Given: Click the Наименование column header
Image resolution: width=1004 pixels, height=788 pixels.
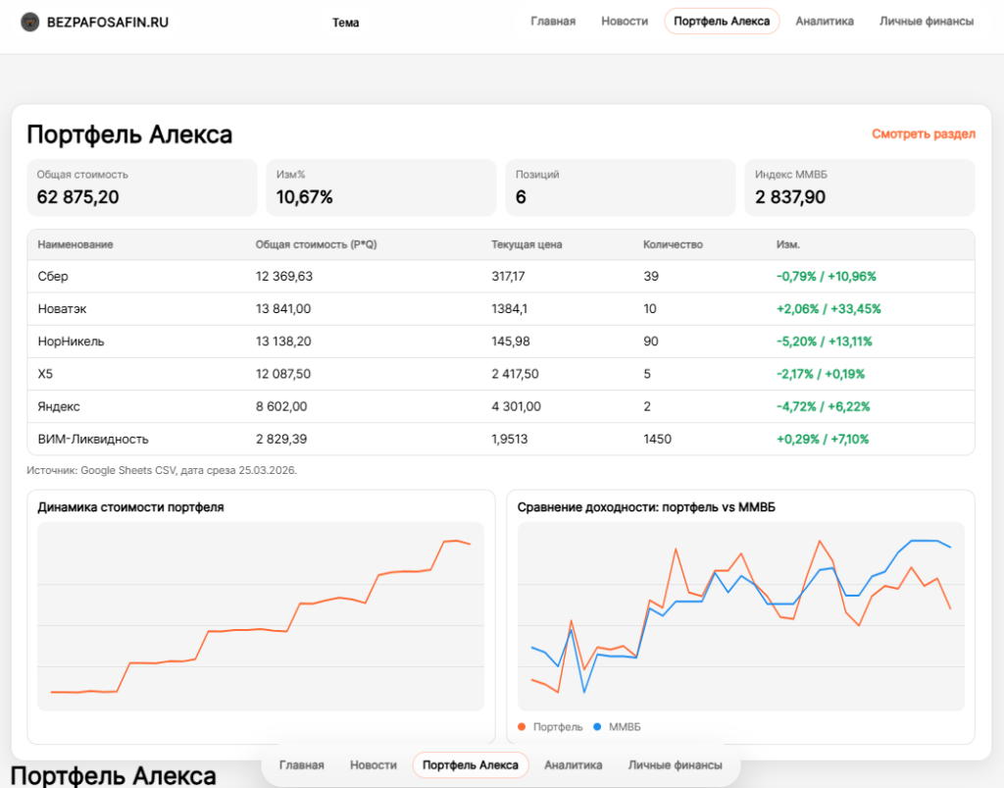Looking at the screenshot, I should [x=75, y=244].
